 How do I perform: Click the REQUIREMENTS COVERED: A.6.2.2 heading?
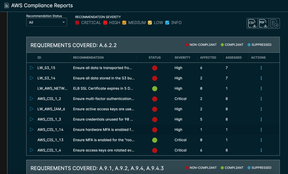coord(73,45)
